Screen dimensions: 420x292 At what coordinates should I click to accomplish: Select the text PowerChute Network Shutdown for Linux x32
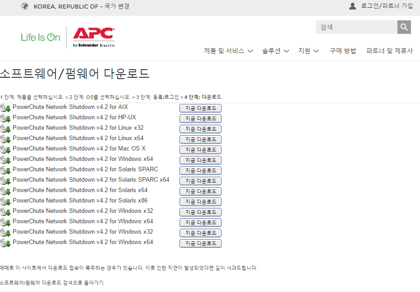pos(78,128)
